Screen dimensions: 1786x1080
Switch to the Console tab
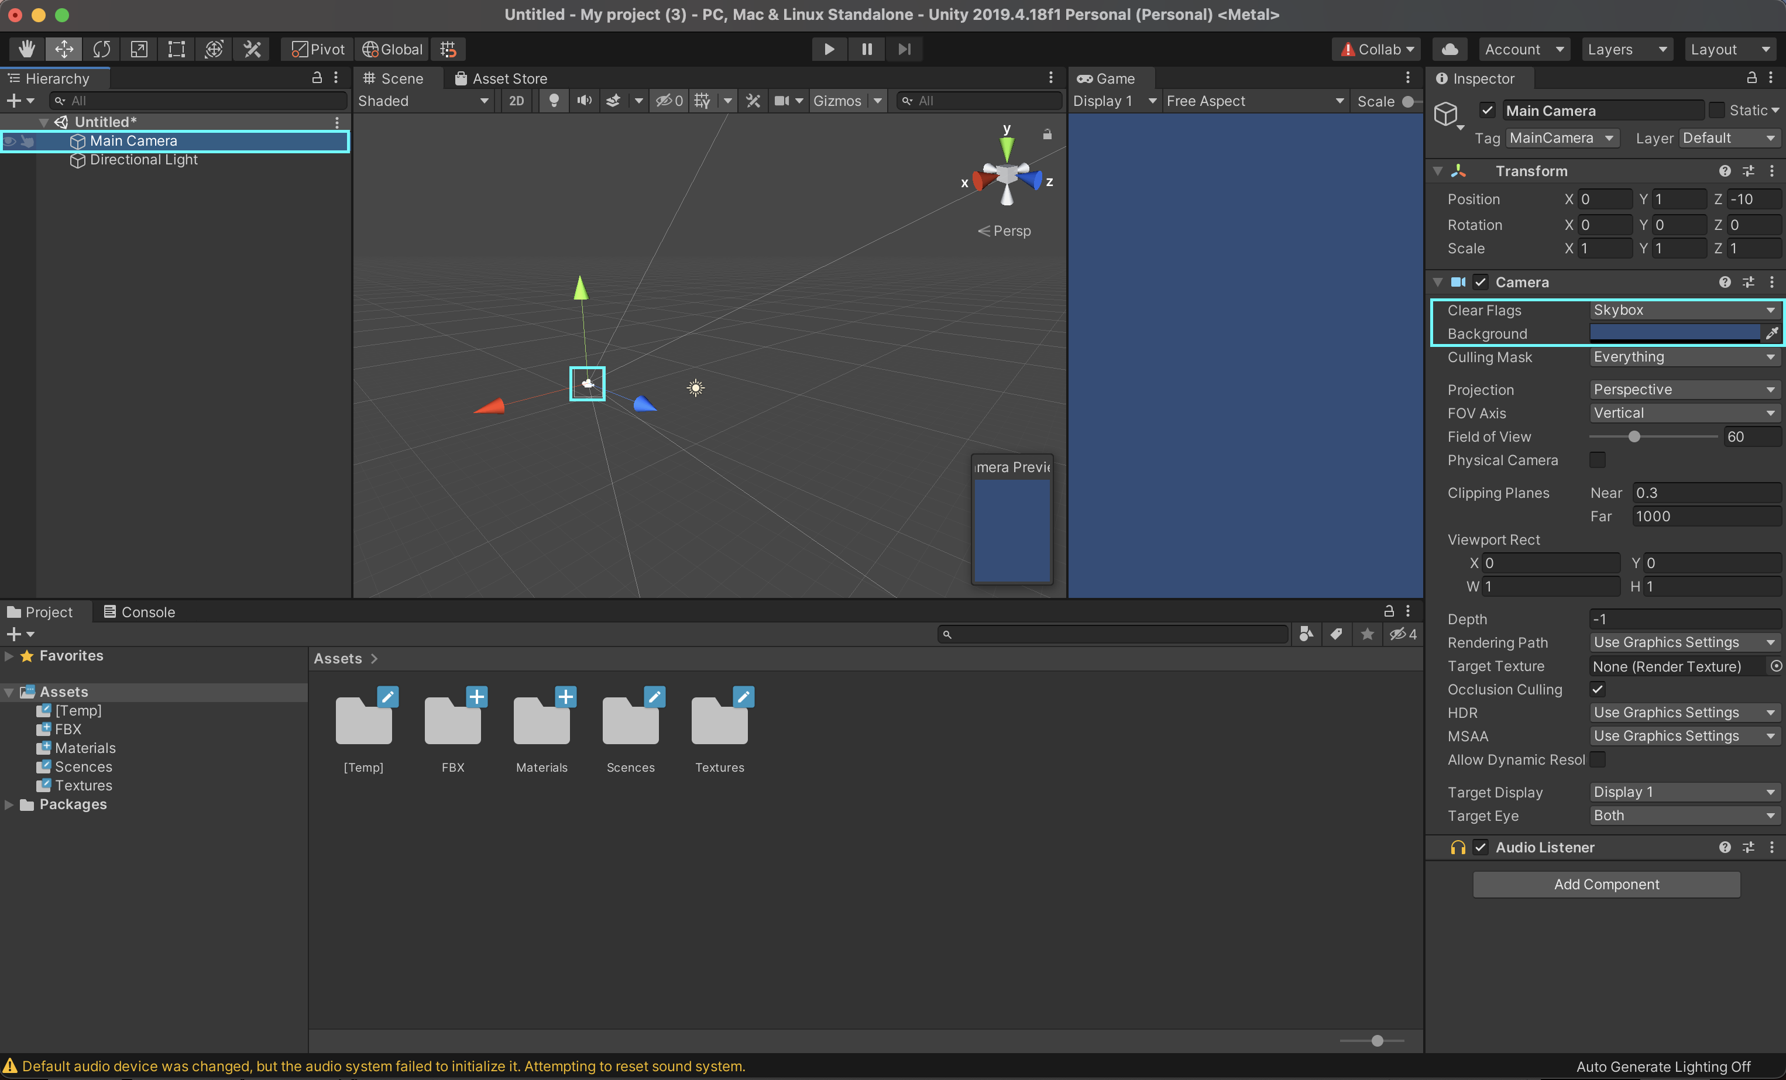[139, 612]
